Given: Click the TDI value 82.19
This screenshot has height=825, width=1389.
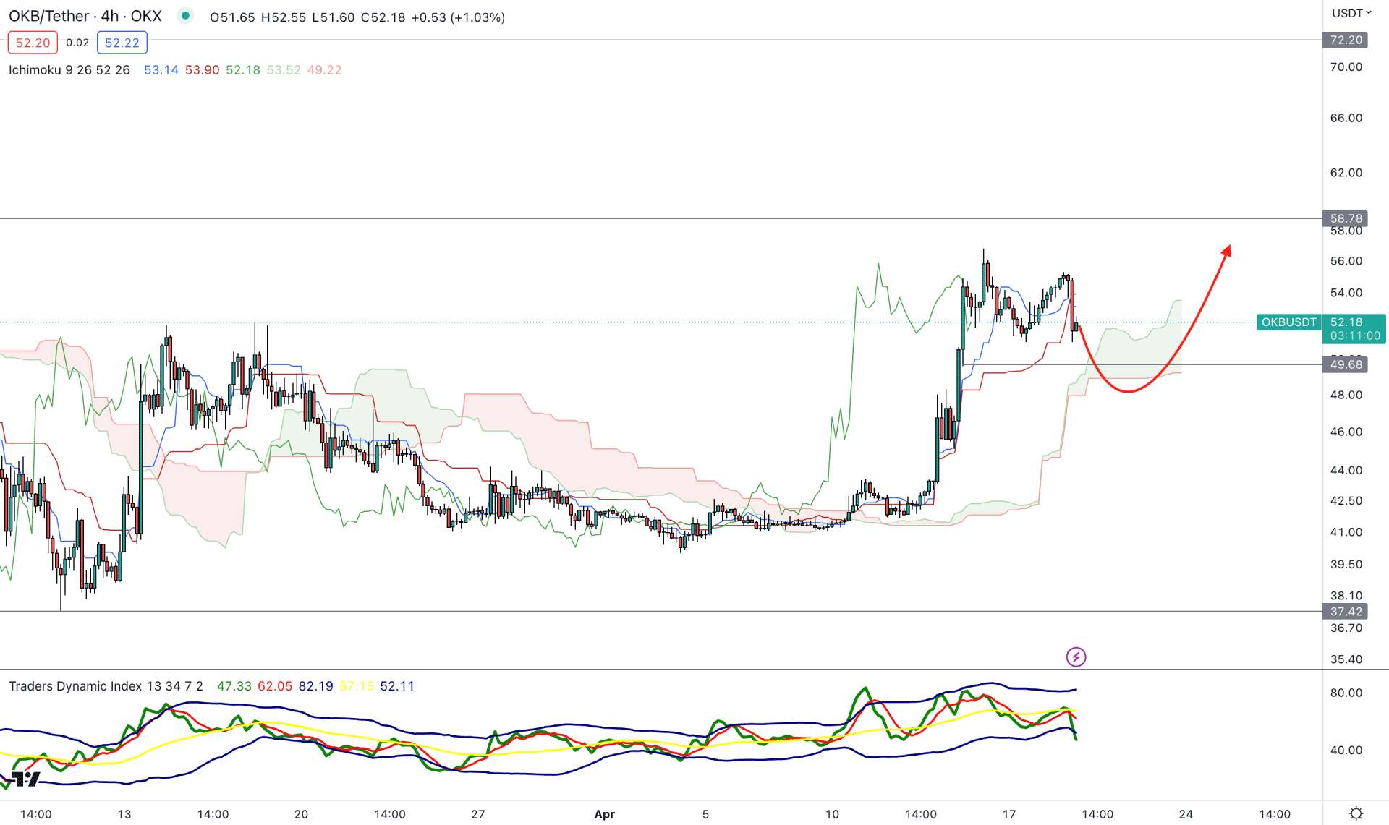Looking at the screenshot, I should [315, 686].
